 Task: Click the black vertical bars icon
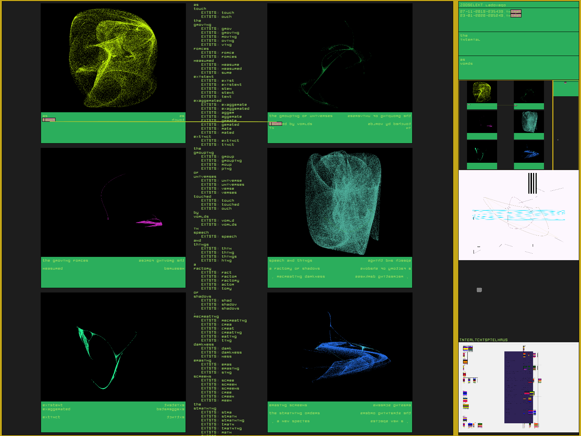tap(532, 183)
